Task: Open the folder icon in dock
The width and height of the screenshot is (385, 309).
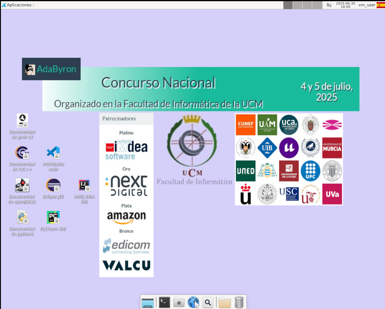Action: point(225,302)
